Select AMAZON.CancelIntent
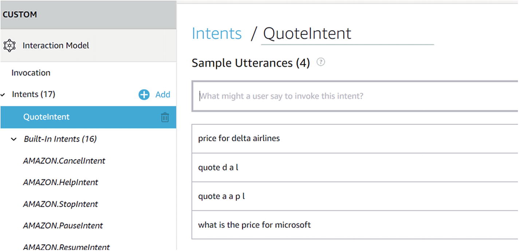This screenshot has width=519, height=251. pos(64,161)
